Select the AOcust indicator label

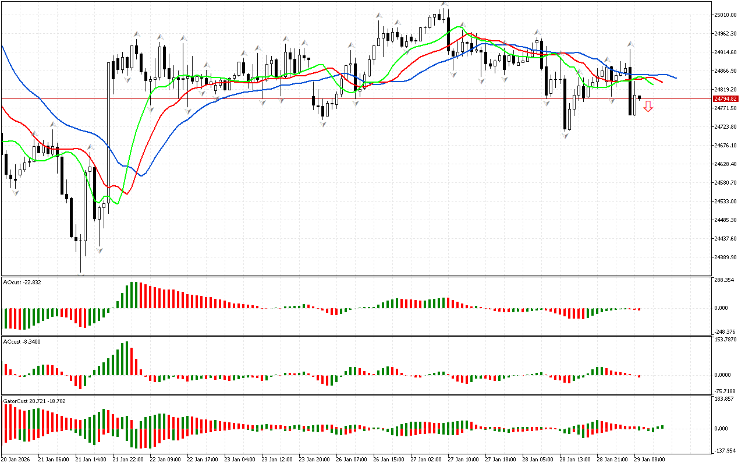point(22,283)
